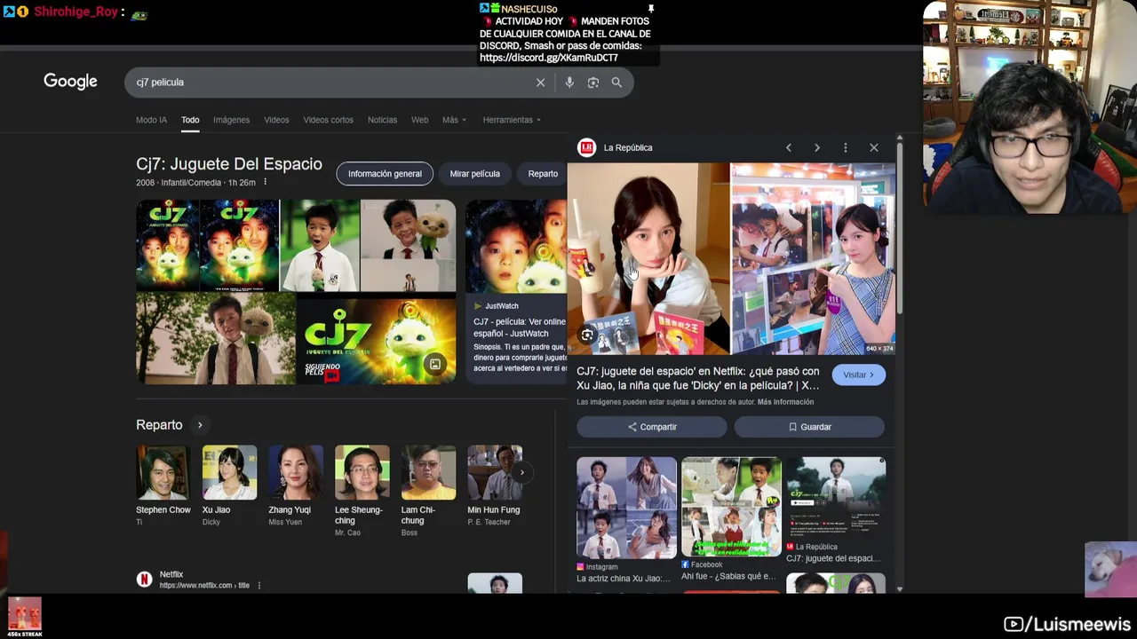1137x639 pixels.
Task: Click the lens icon on preview image
Action: pyautogui.click(x=587, y=335)
